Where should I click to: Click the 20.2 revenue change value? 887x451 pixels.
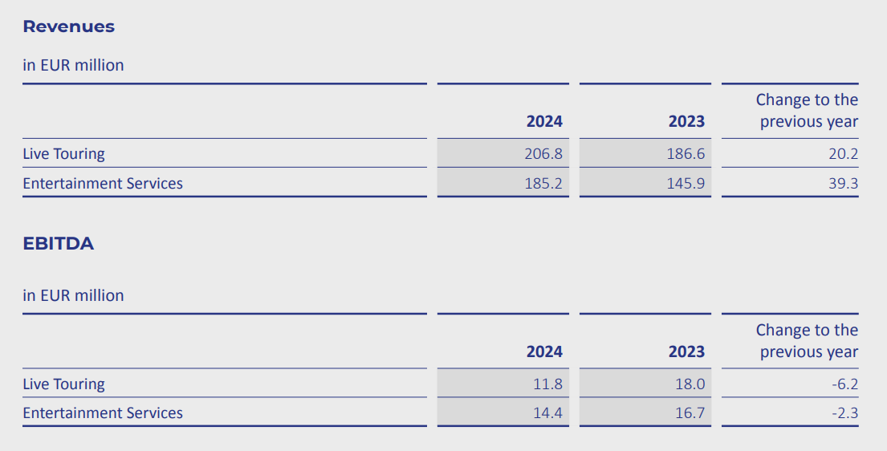[x=843, y=153]
